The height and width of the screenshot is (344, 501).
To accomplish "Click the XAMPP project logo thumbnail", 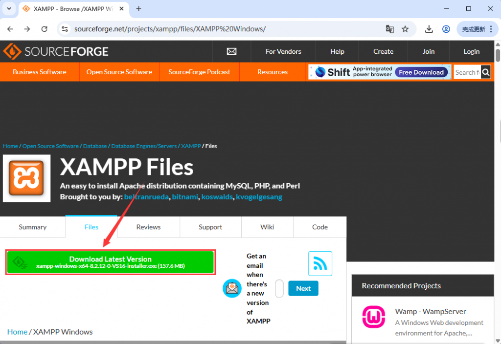I will click(26, 178).
